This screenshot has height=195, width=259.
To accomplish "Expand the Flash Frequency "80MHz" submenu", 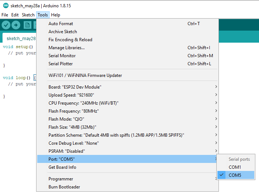I will pyautogui.click(x=128, y=111).
